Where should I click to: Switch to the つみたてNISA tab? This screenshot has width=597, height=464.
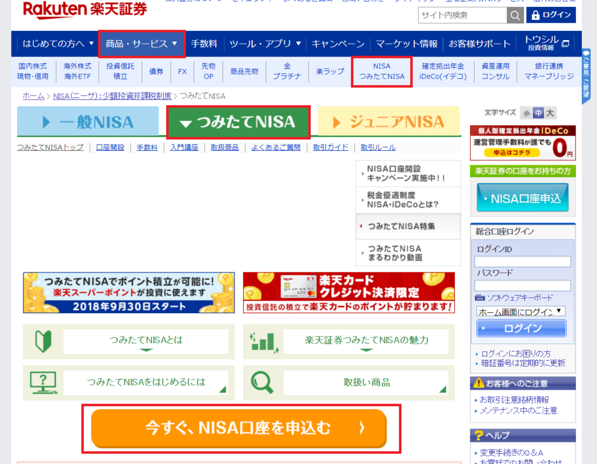(238, 122)
